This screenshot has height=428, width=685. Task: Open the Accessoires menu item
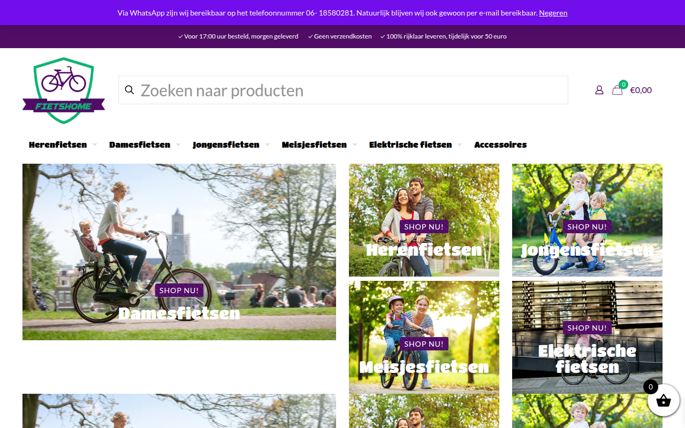[x=500, y=144]
